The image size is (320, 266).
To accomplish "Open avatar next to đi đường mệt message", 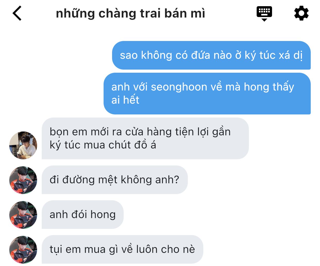I will tap(23, 180).
